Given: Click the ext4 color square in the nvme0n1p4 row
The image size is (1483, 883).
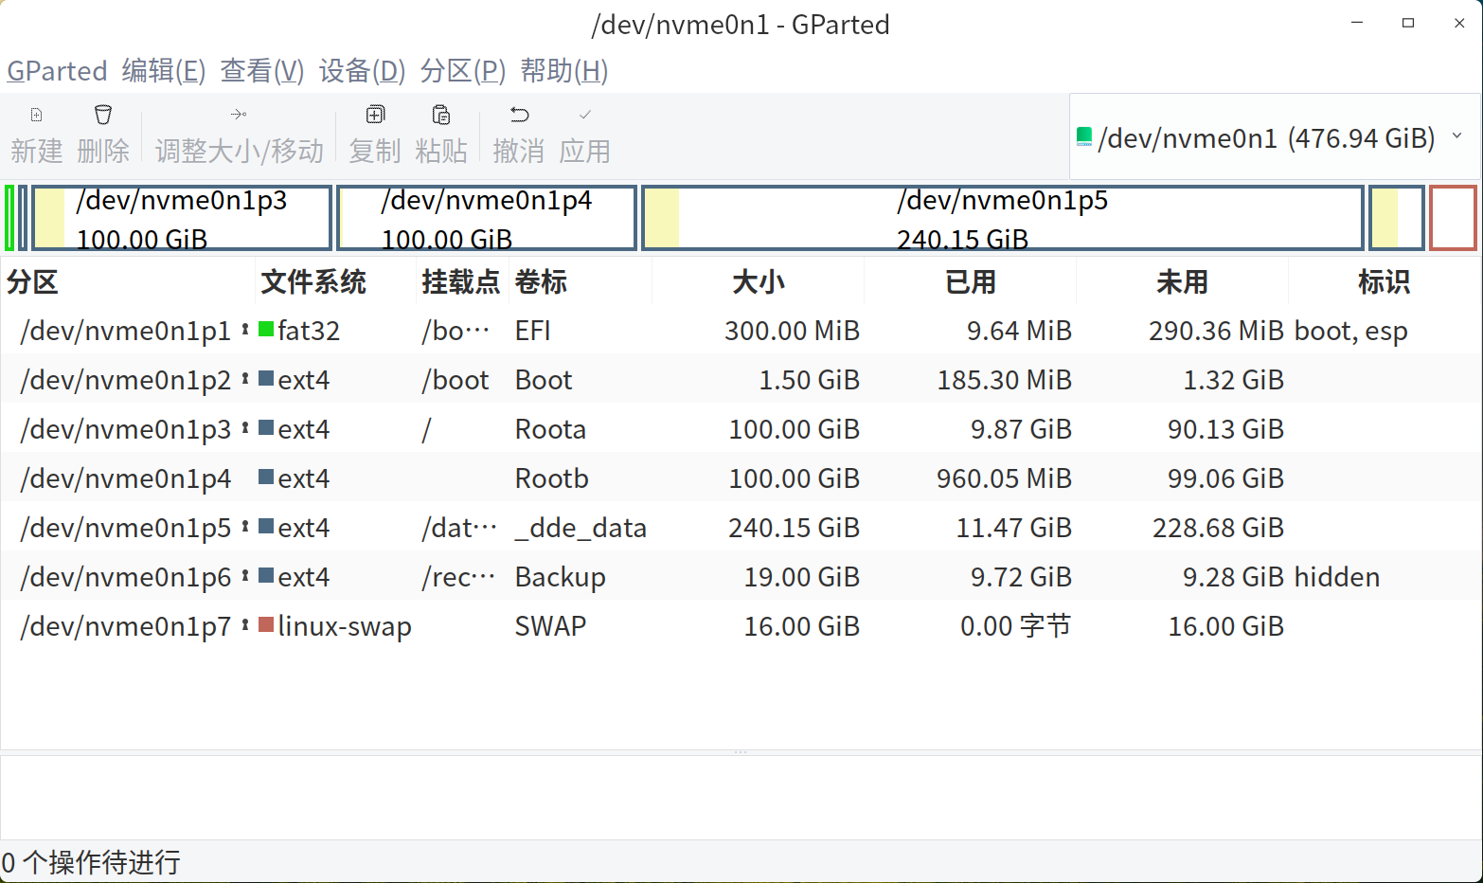Looking at the screenshot, I should (x=266, y=478).
